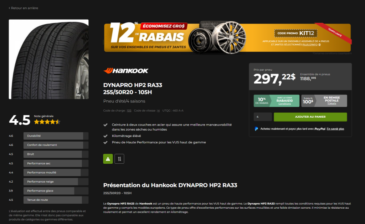This screenshot has width=365, height=224.
Task: Open the RABAIS10 Conditions link
Action: [x=284, y=104]
